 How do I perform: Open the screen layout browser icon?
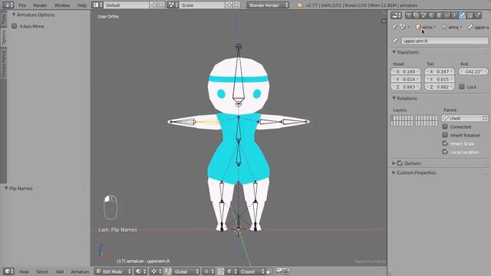pos(97,5)
